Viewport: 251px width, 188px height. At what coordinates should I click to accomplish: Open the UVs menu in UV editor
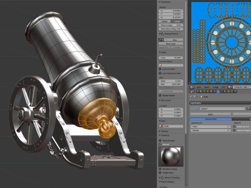(223, 87)
